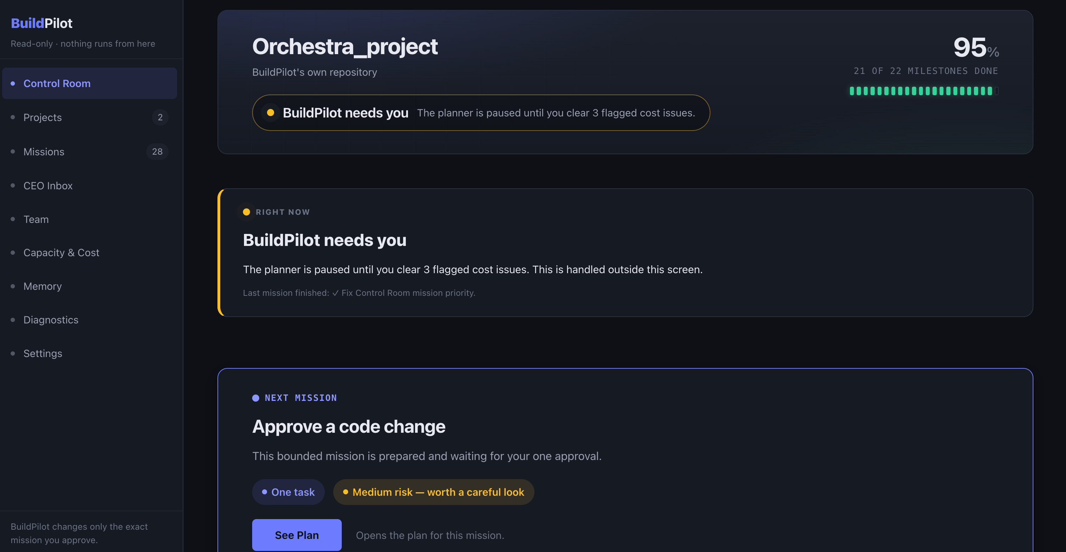Open Capacity & Cost page
Screen dimensions: 1066x552
click(x=89, y=253)
